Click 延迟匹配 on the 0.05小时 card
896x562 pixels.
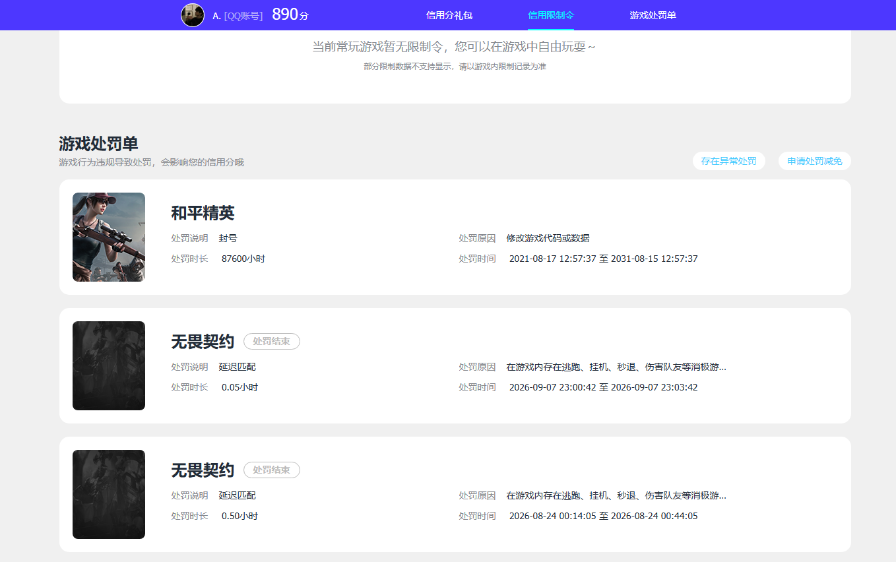(x=238, y=367)
